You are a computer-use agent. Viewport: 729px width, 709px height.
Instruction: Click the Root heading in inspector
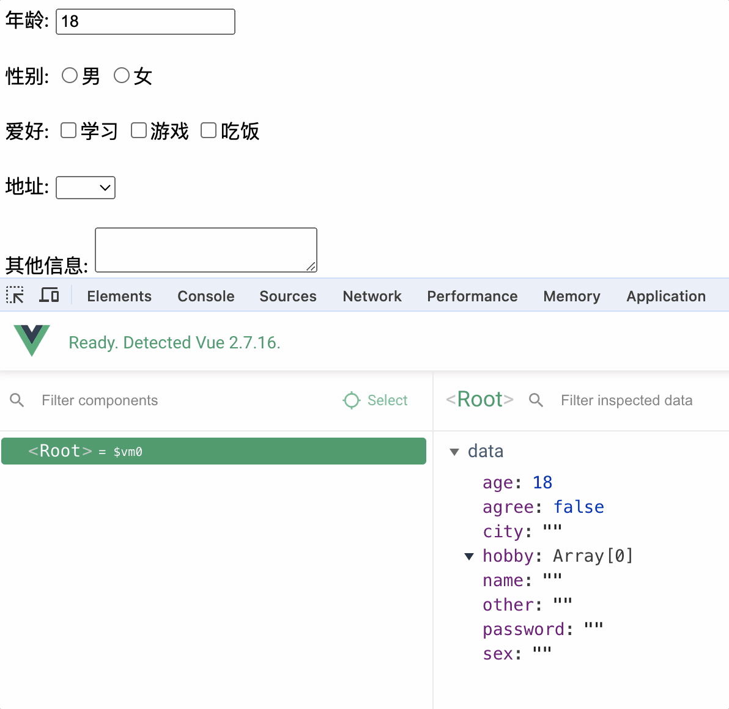(x=479, y=399)
